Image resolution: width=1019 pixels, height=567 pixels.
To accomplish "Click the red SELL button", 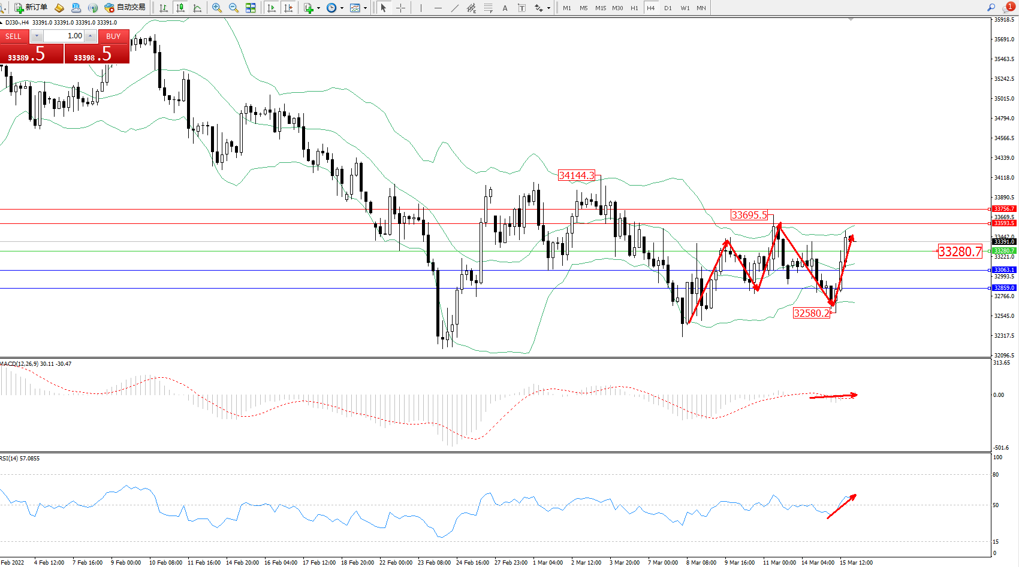I will click(14, 37).
